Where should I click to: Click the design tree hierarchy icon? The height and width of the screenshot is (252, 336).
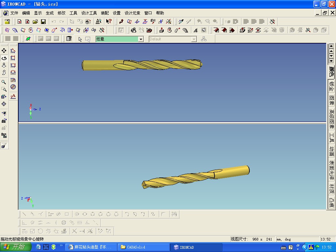click(x=204, y=39)
